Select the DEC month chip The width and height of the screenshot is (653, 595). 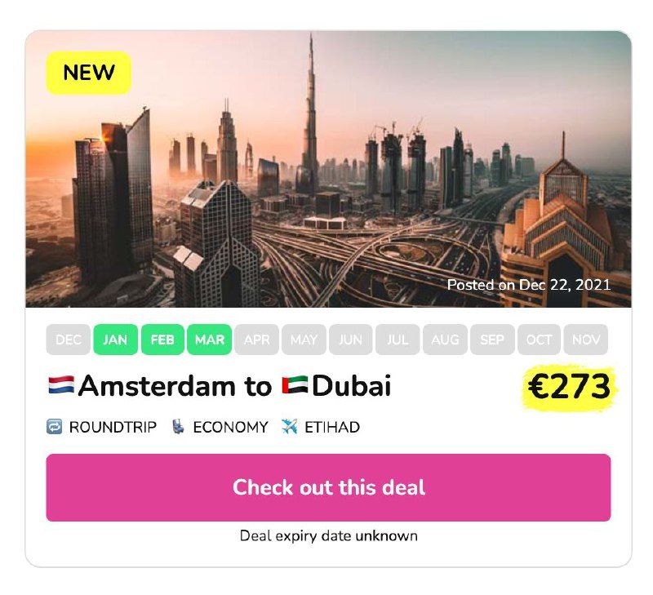[69, 340]
